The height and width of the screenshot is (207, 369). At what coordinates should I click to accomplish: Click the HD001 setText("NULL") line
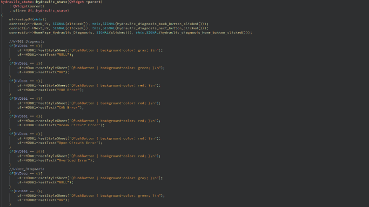tap(46, 54)
